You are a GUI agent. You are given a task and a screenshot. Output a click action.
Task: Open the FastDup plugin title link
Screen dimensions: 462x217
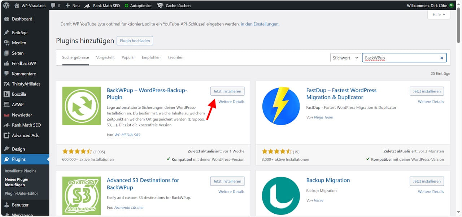click(341, 94)
